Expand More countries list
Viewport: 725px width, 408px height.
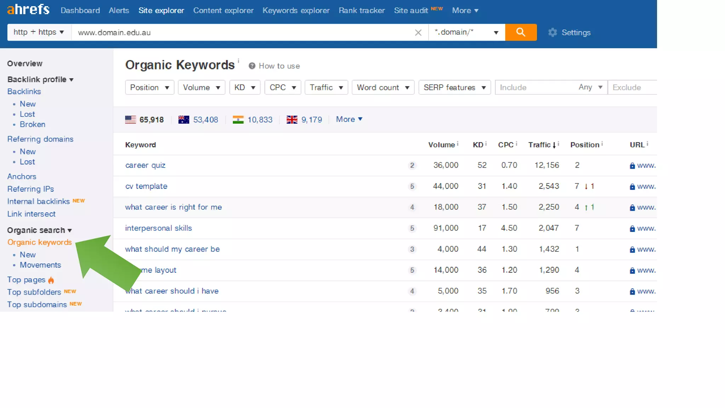tap(349, 119)
